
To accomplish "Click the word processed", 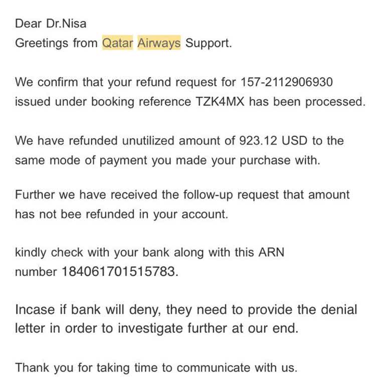I will (x=335, y=102).
